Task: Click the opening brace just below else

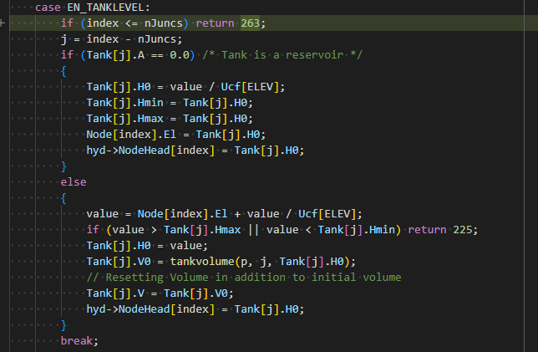Action: pos(63,198)
